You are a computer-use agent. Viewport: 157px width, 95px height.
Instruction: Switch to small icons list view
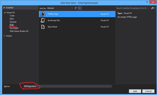click(x=80, y=8)
